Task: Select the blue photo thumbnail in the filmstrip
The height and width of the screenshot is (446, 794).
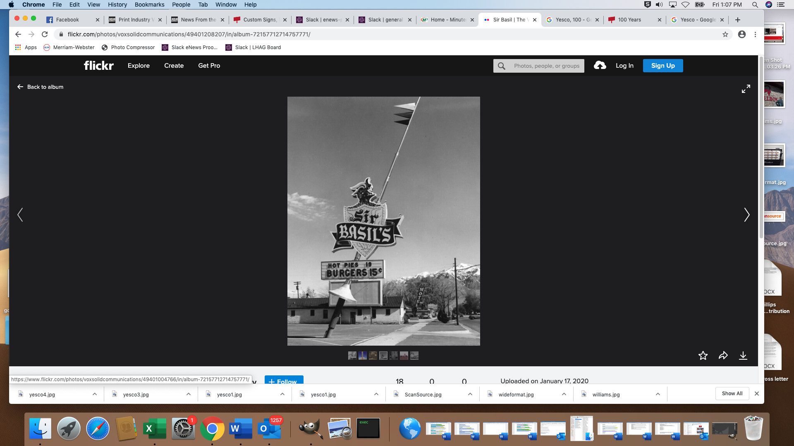Action: point(363,356)
